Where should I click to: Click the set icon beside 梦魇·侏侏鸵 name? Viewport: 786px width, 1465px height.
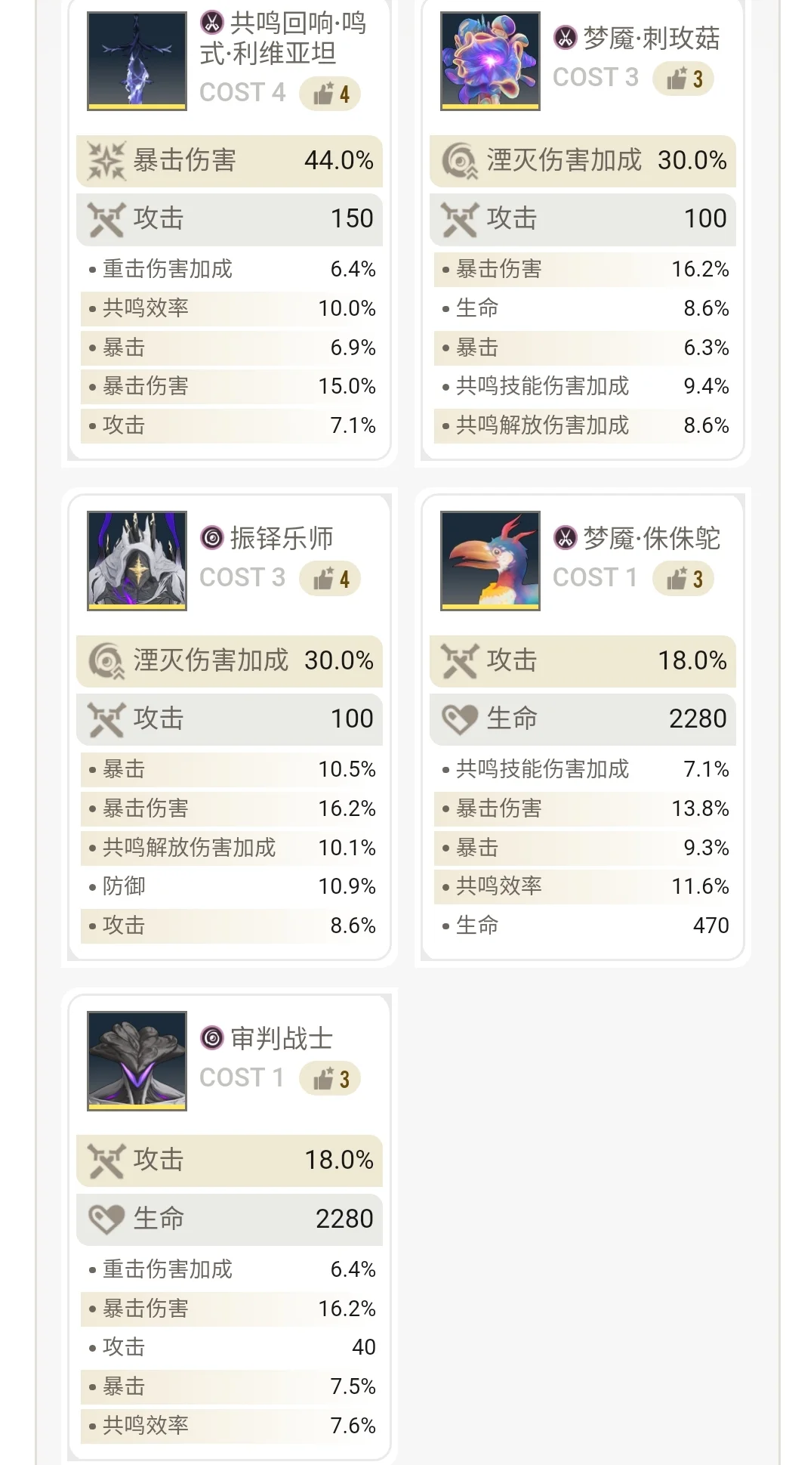point(566,538)
